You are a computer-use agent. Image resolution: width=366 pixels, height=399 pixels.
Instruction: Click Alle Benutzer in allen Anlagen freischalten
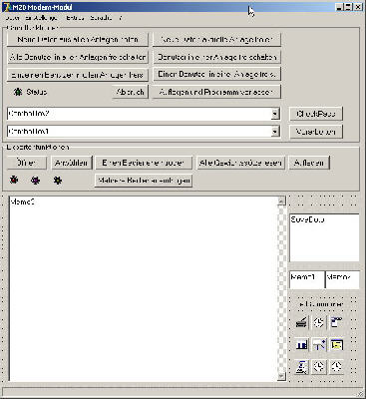tap(78, 57)
